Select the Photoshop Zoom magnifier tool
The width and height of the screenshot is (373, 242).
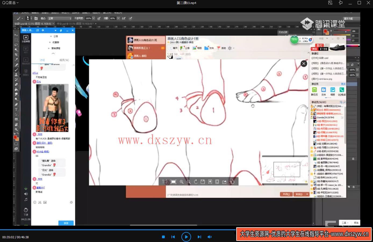(x=16, y=129)
